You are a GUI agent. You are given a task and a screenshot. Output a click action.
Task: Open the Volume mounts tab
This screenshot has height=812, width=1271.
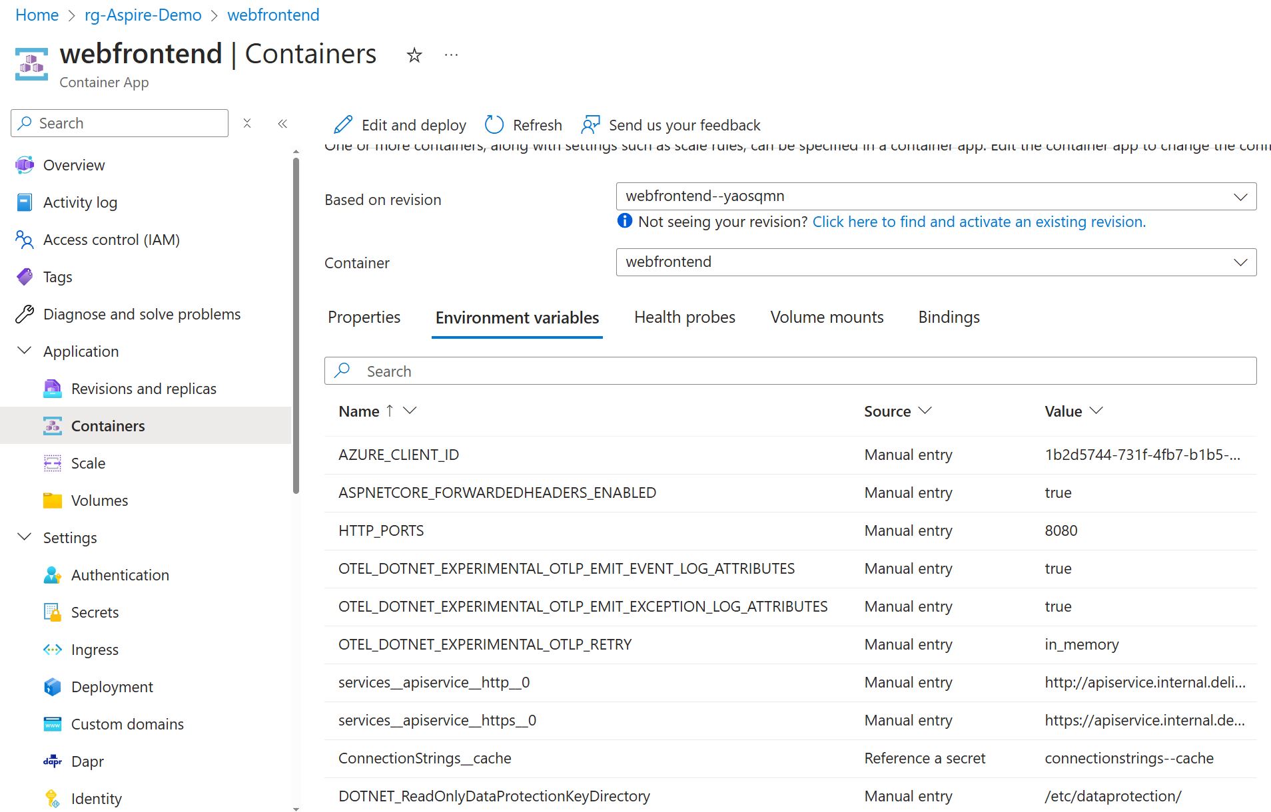click(x=827, y=317)
